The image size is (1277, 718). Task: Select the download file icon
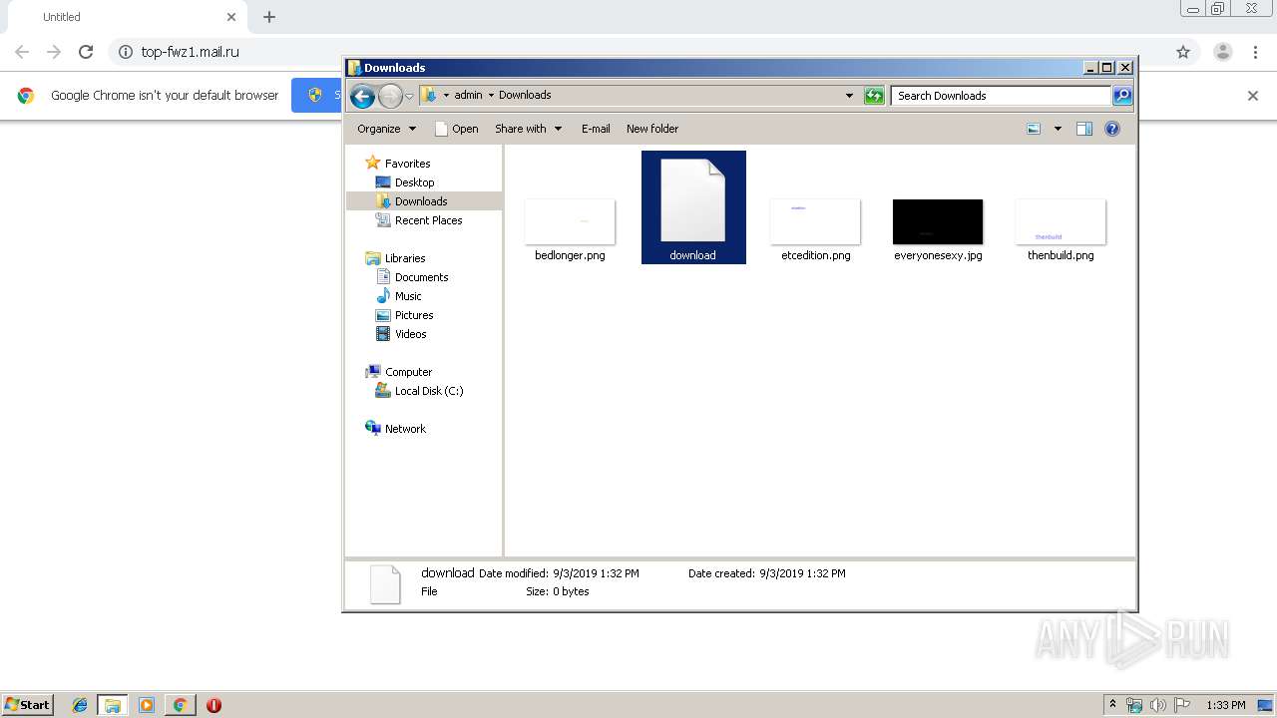coord(693,199)
